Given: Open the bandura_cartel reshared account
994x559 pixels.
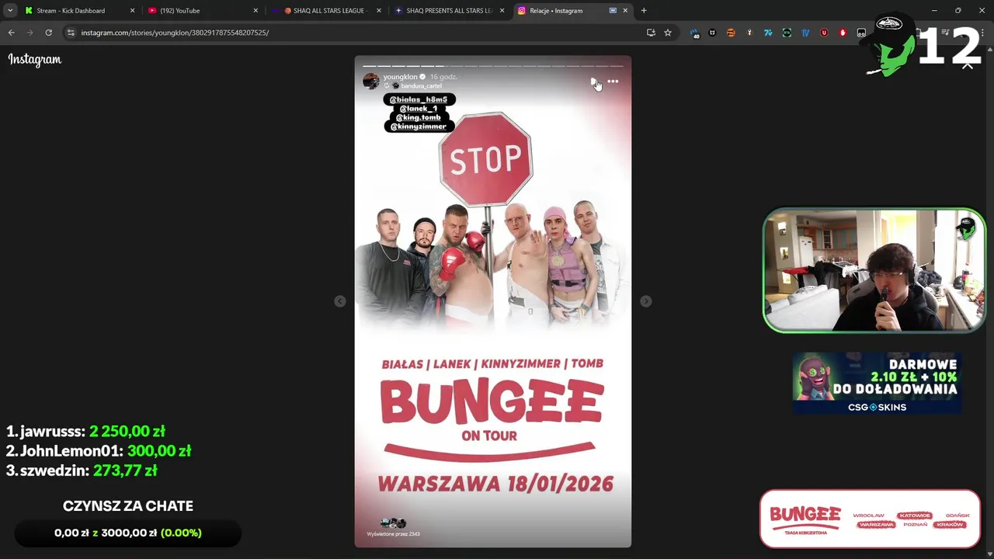Looking at the screenshot, I should (421, 86).
